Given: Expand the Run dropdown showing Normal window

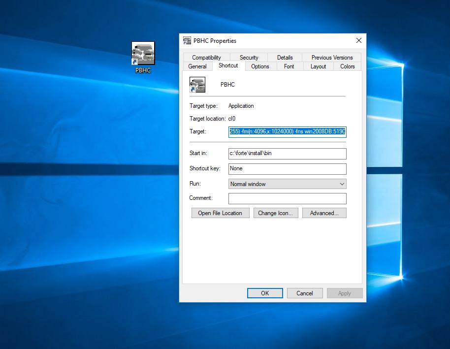Looking at the screenshot, I should [x=287, y=184].
